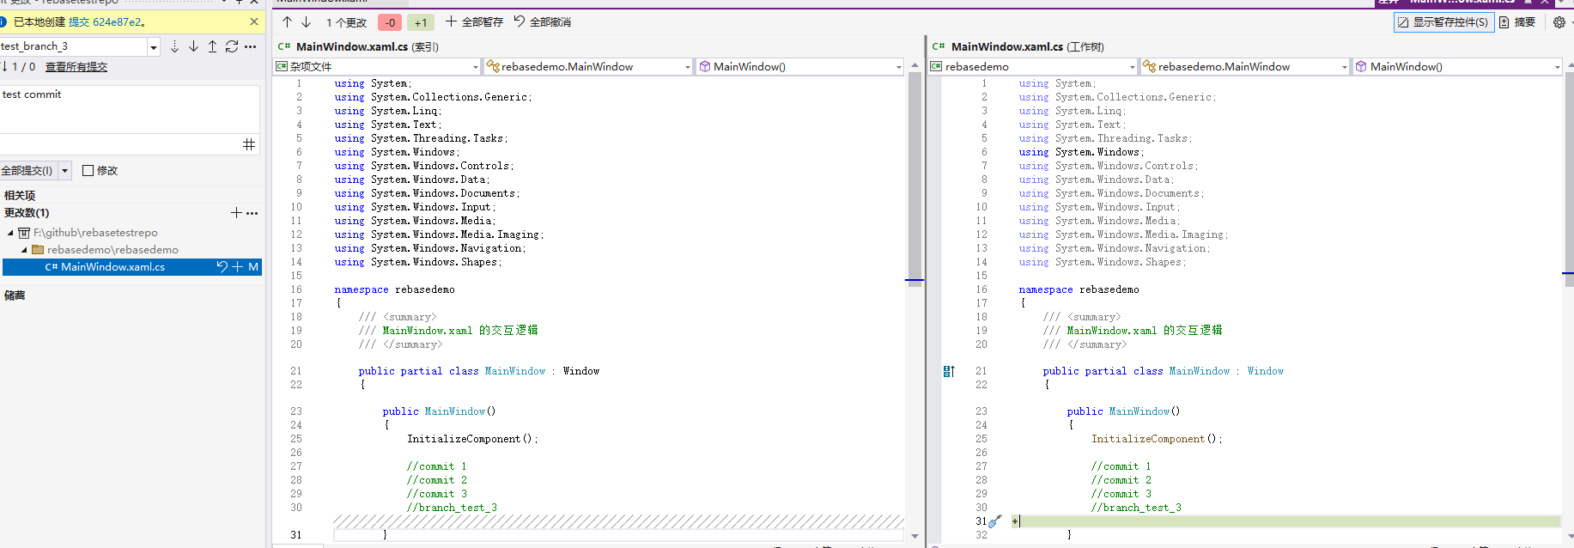Image resolution: width=1574 pixels, height=548 pixels.
Task: Open dropdown arrow beside 全部提交(I)
Action: click(x=64, y=170)
